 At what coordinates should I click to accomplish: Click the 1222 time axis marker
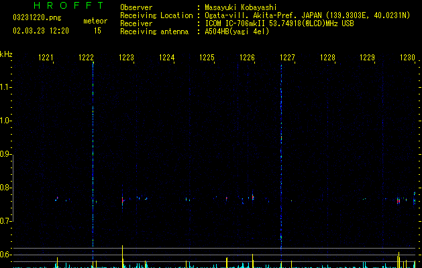86,57
